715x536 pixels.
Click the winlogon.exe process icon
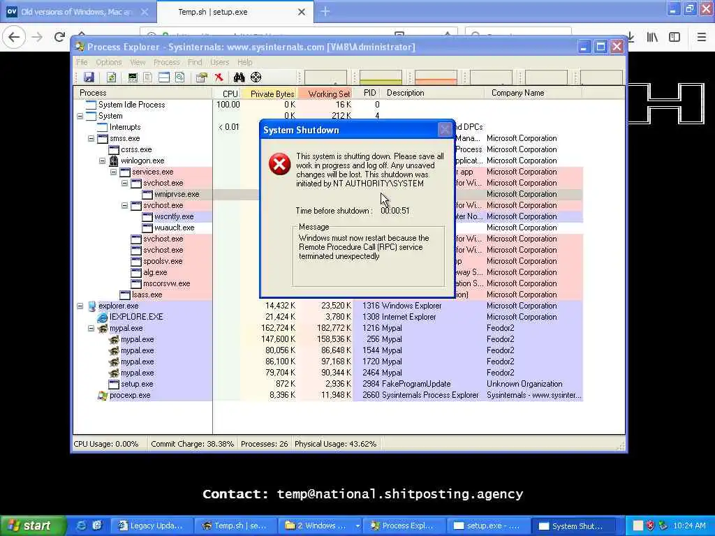click(114, 161)
